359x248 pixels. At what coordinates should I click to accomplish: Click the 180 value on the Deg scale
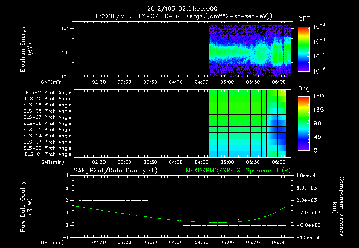pyautogui.click(x=318, y=96)
